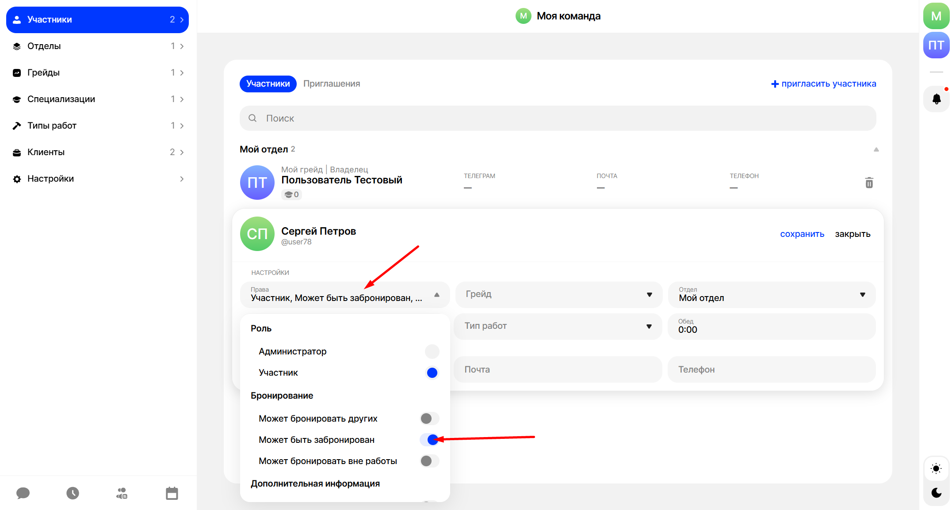This screenshot has height=510, width=952.
Task: Enable Может бронировать вне работы toggle
Action: (429, 461)
